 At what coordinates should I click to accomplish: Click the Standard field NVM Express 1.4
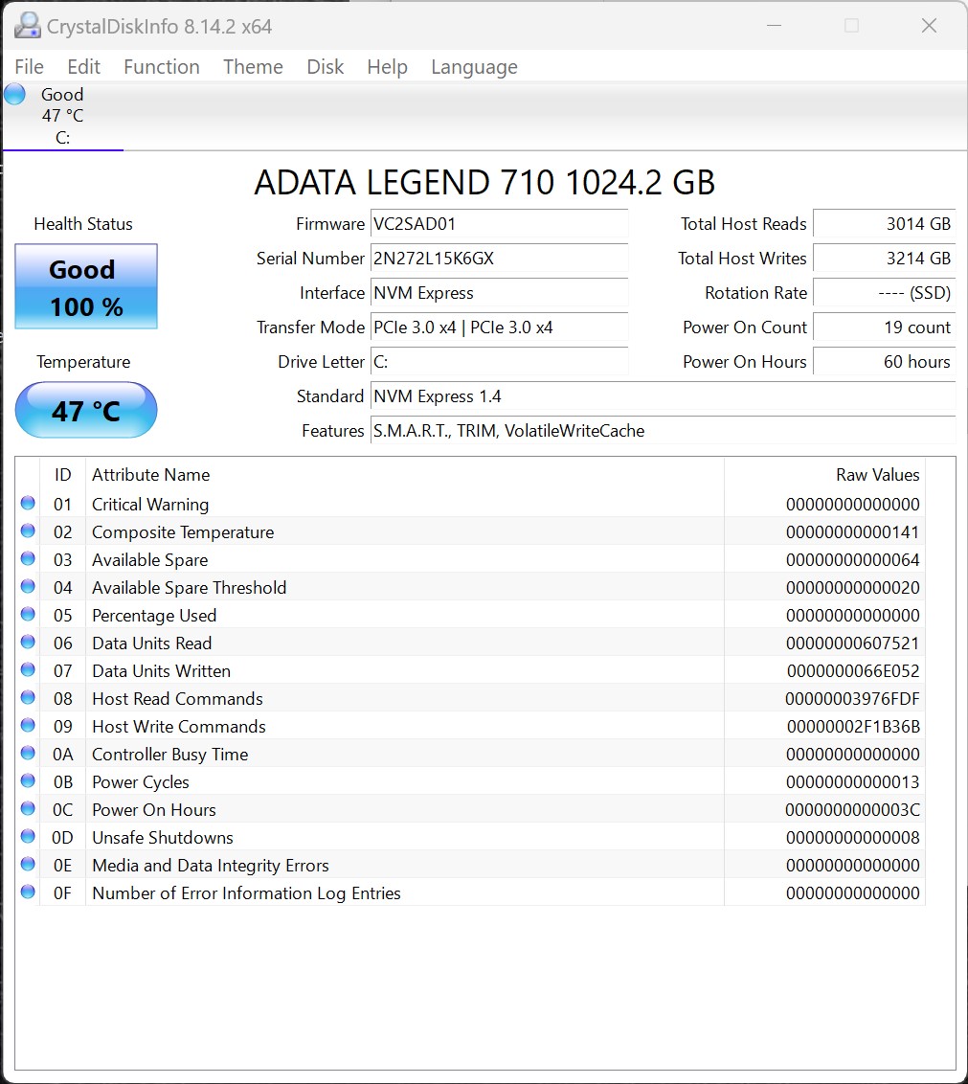tap(664, 396)
